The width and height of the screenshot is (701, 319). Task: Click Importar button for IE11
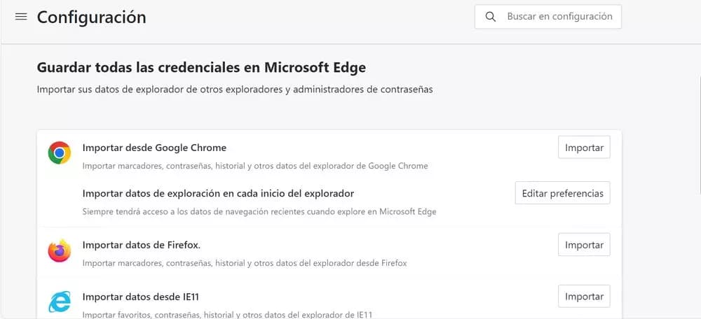click(x=584, y=296)
